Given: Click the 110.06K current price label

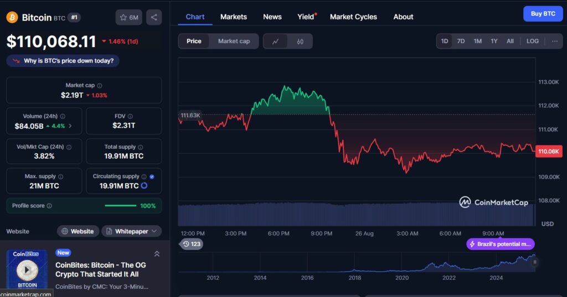Looking at the screenshot, I should click(549, 152).
